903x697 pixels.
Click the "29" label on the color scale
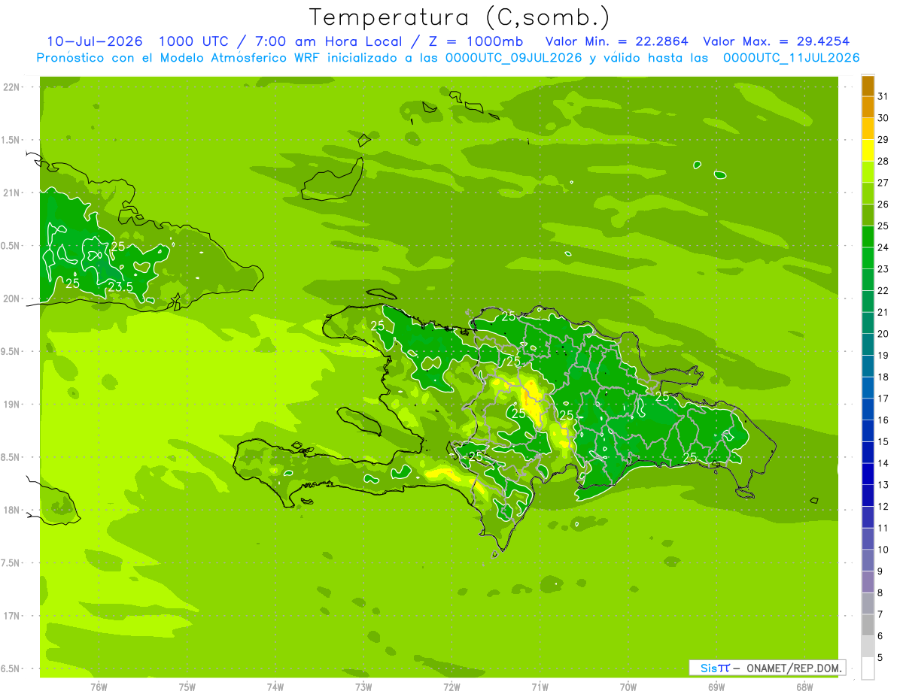[883, 139]
